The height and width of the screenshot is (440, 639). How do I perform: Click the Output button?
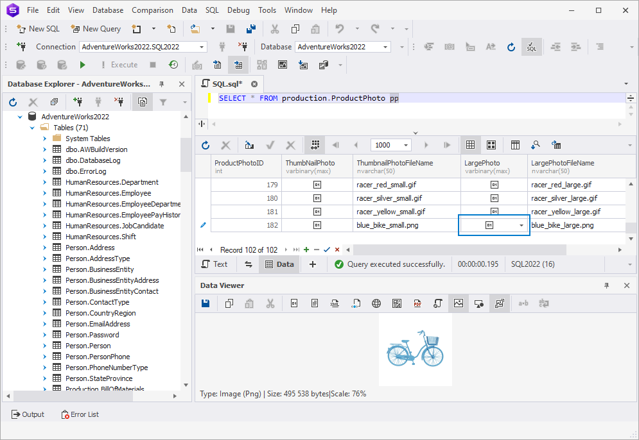28,414
